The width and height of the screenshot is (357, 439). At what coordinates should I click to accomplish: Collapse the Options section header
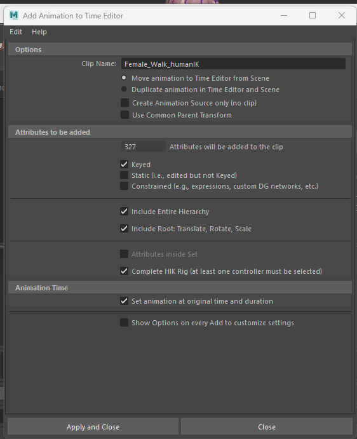click(180, 50)
